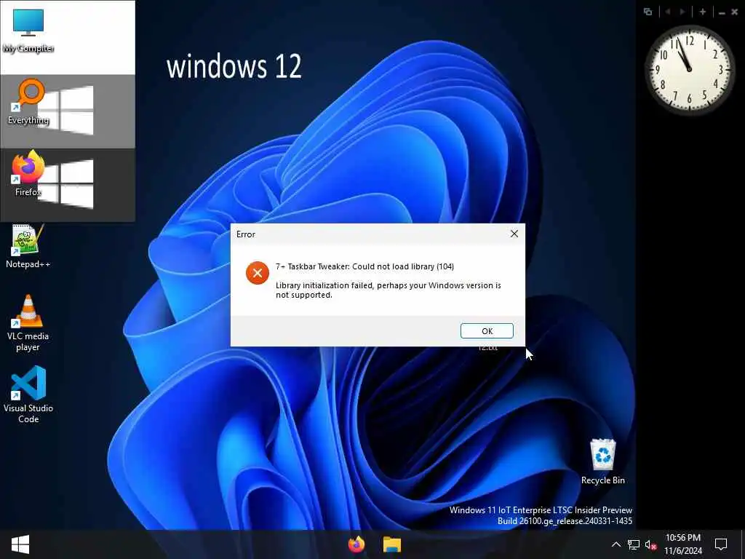Go to next gadget page arrow
The image size is (745, 559).
[682, 12]
